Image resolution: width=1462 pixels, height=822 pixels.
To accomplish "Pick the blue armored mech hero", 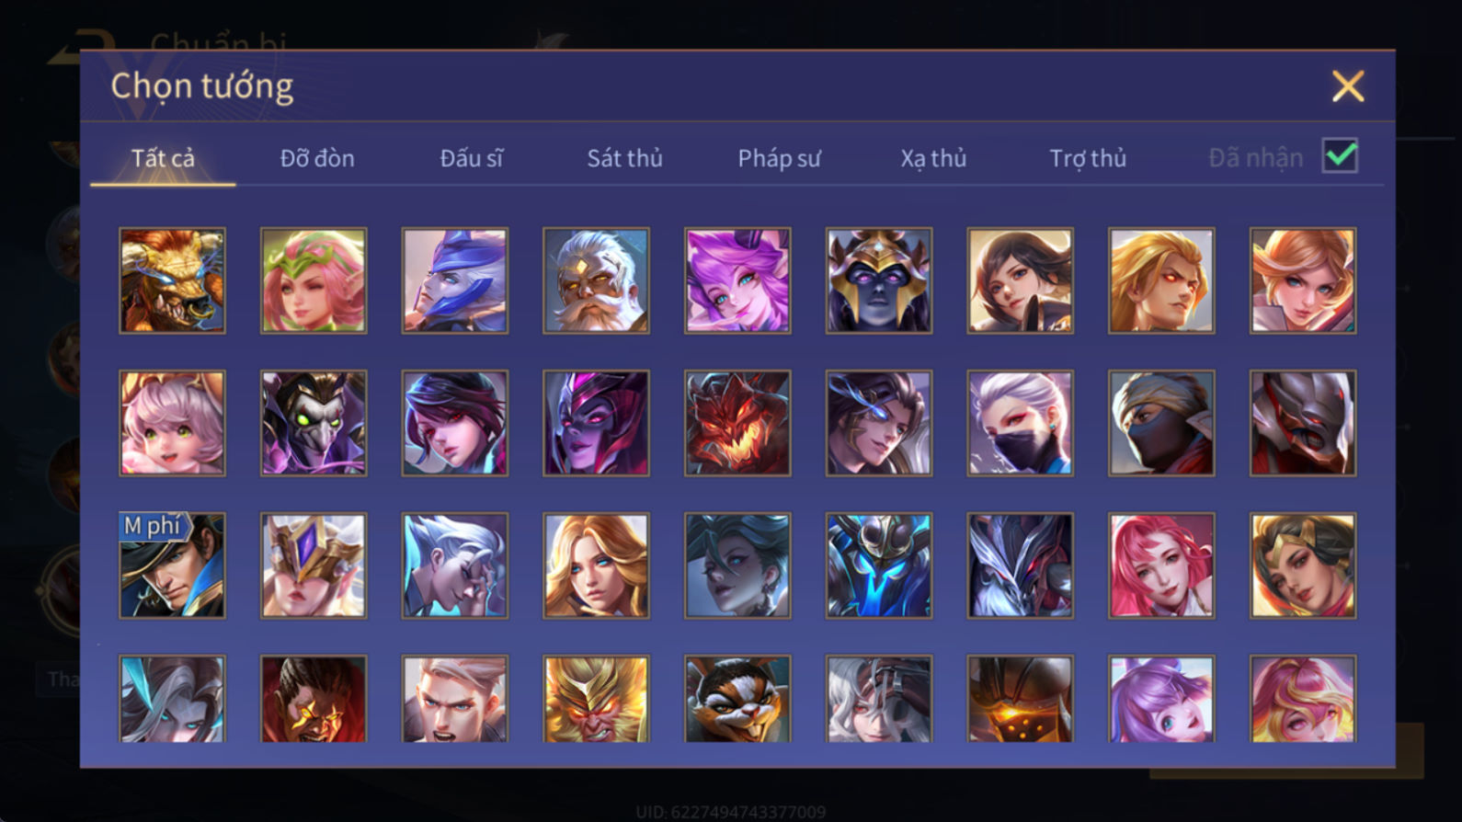I will [879, 565].
